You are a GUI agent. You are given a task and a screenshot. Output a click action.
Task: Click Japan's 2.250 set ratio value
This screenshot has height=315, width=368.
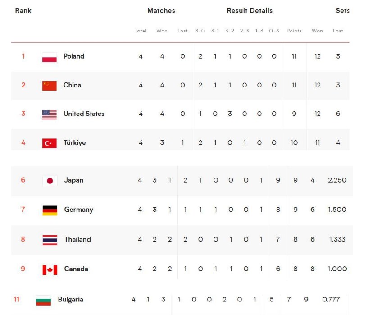[x=337, y=180]
